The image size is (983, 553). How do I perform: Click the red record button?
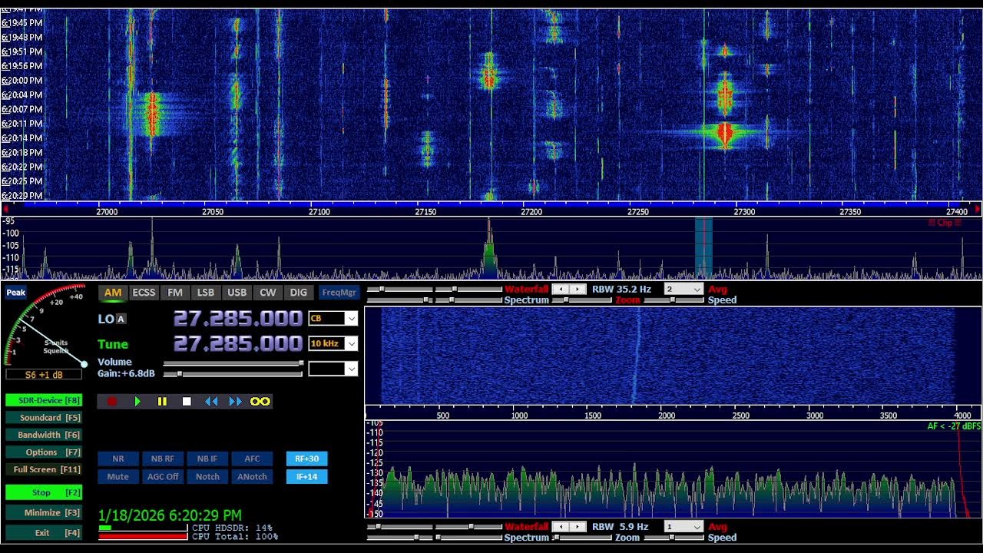tap(112, 401)
